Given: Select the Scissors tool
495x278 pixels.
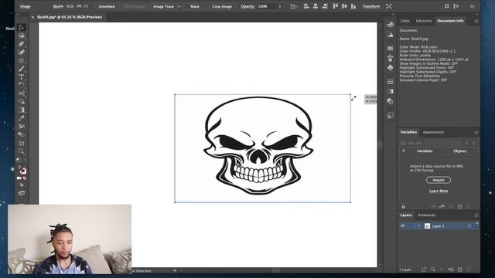Looking at the screenshot, I should [x=21, y=93].
